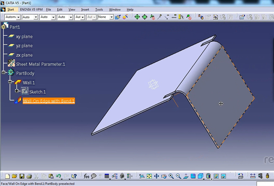
Task: Expand the Sketch.1 tree node
Action: (17, 91)
